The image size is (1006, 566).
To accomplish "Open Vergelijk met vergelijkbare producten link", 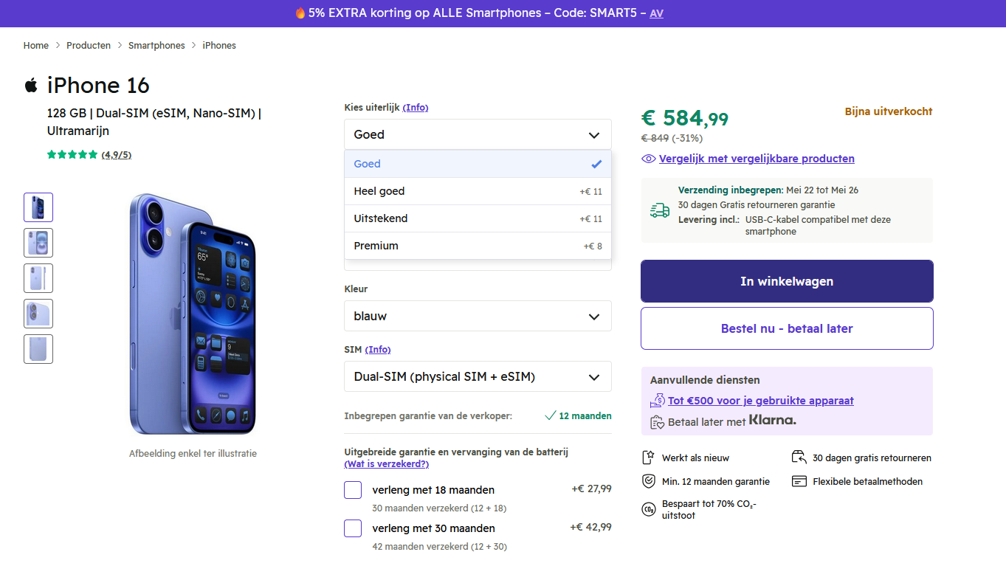I will [757, 159].
